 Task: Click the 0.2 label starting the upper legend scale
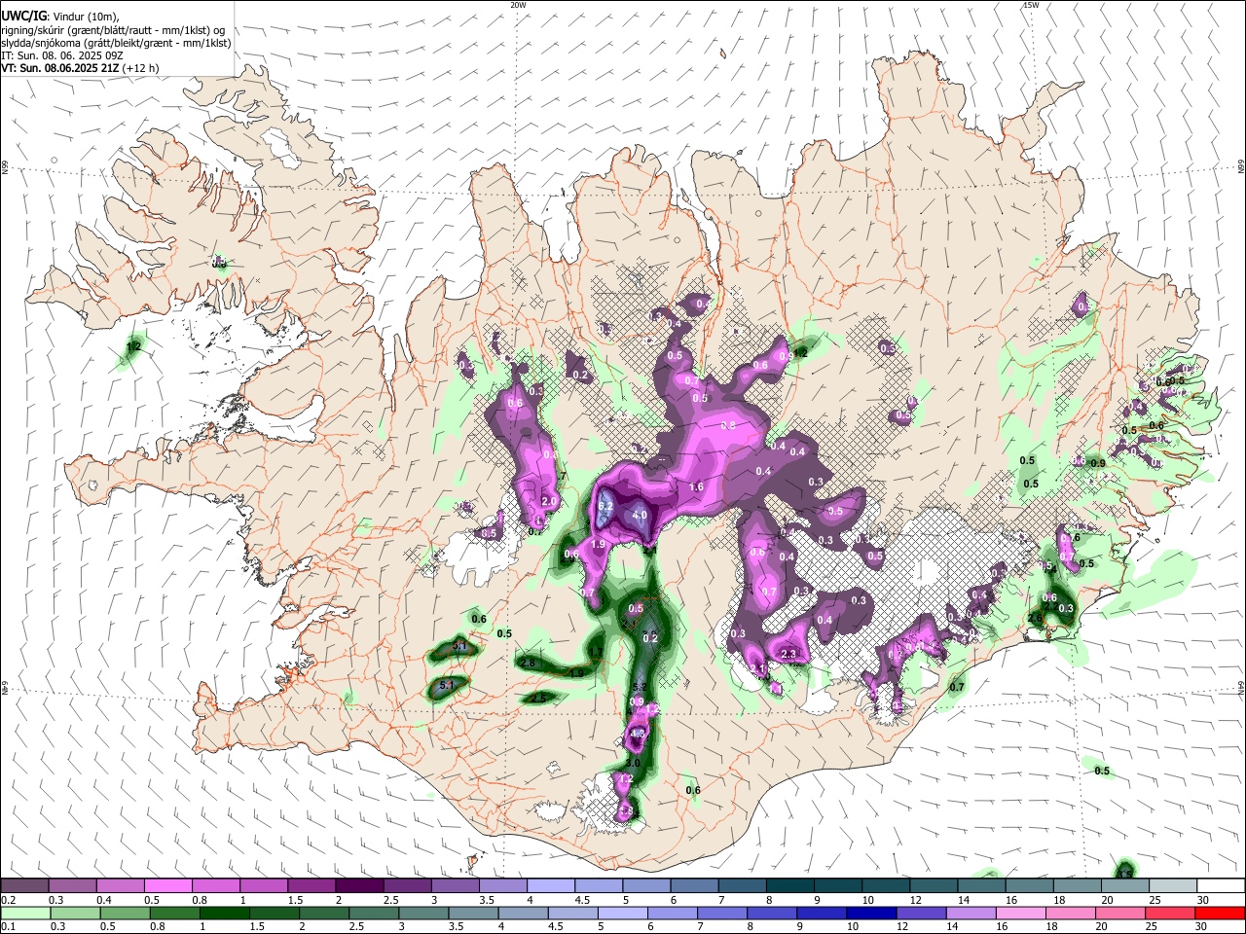coord(9,900)
